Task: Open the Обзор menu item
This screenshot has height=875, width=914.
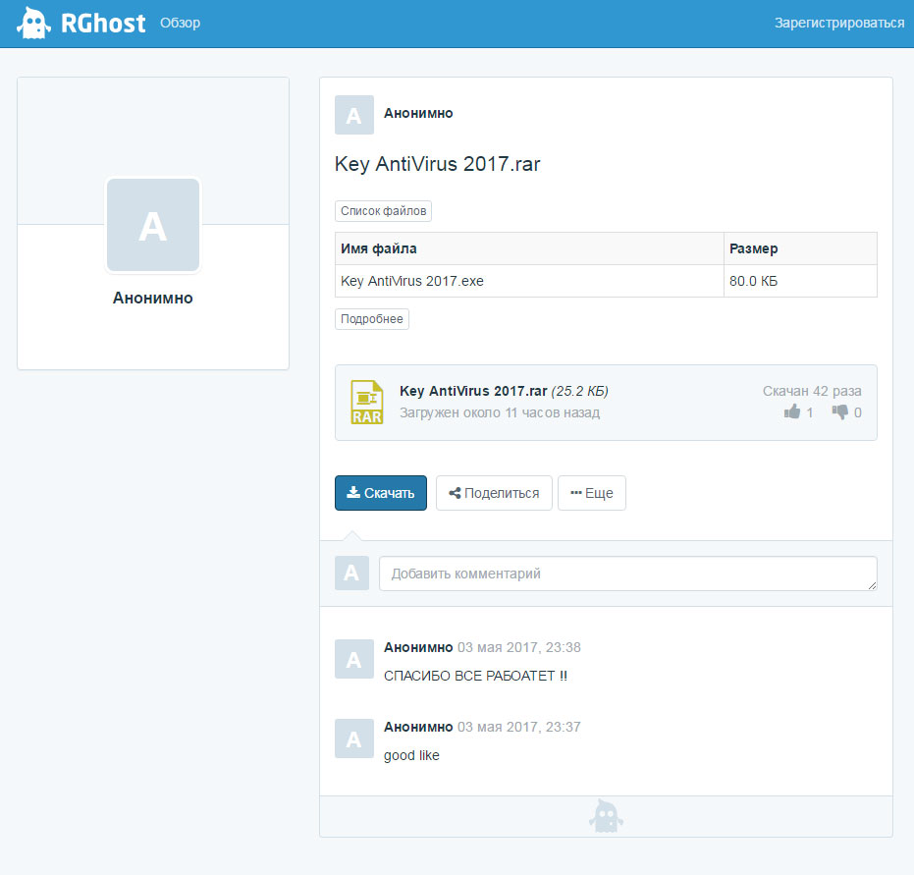Action: (x=180, y=23)
